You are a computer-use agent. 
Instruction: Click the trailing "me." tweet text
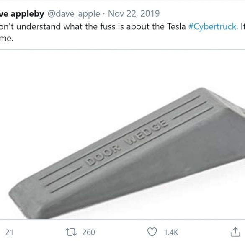pos(6,39)
